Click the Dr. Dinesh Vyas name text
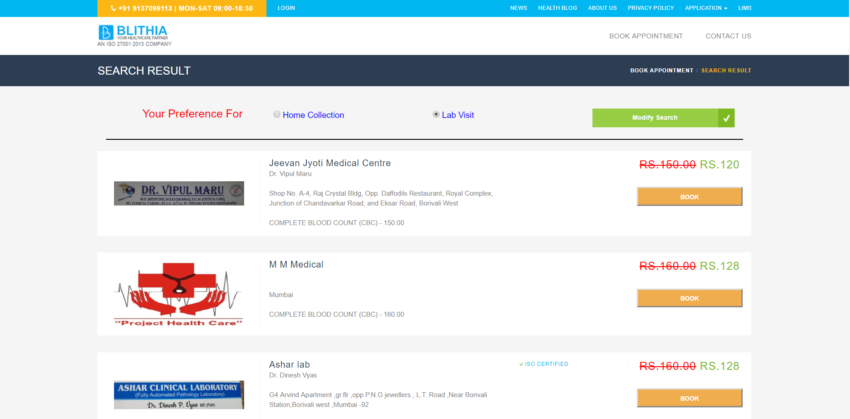The height and width of the screenshot is (419, 850). tap(293, 375)
